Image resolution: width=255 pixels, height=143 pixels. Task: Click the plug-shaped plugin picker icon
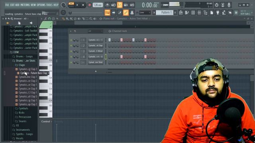218,12
